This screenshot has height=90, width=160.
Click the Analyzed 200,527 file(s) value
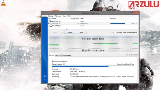[74, 69]
